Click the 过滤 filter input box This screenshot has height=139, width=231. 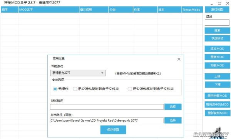(217, 23)
